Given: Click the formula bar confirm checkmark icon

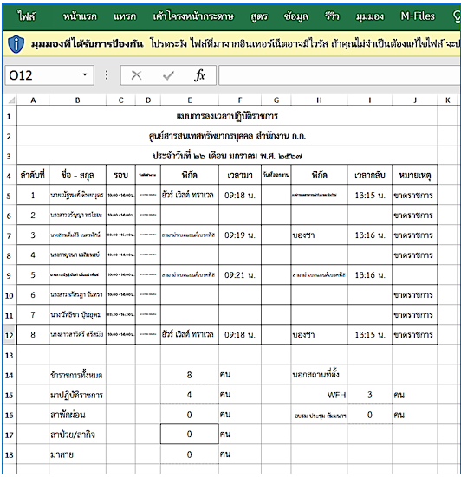Looking at the screenshot, I should pyautogui.click(x=168, y=75).
